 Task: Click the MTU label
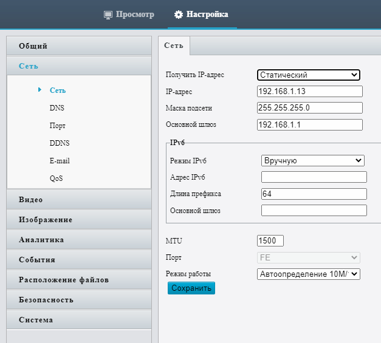click(x=174, y=241)
